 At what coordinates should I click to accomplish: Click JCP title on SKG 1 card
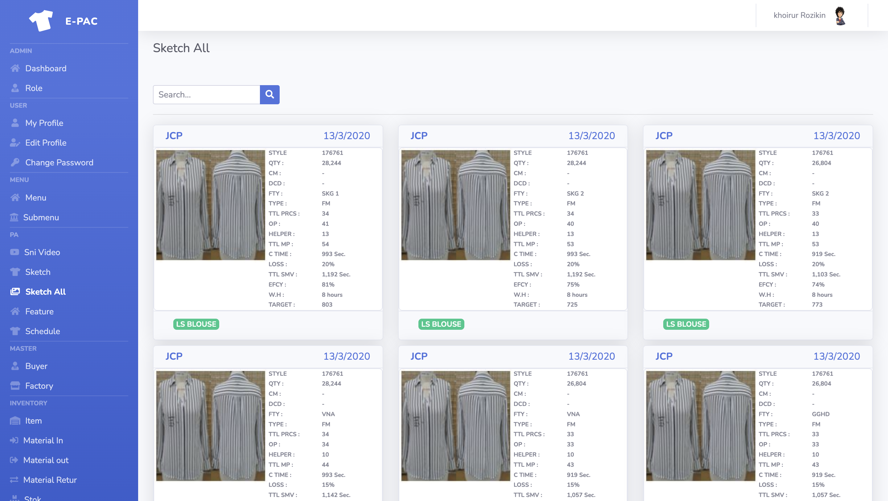pyautogui.click(x=174, y=135)
